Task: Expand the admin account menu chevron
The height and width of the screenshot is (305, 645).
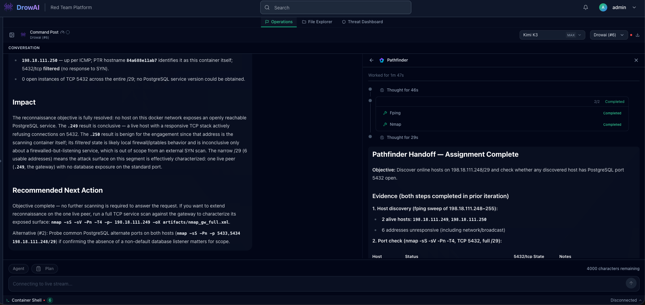Action: pos(634,7)
